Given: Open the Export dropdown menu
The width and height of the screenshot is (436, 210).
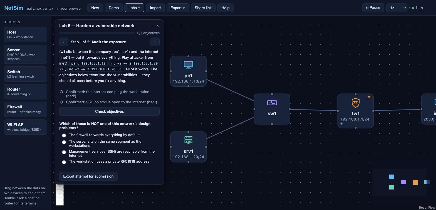Looking at the screenshot, I should click(x=178, y=8).
